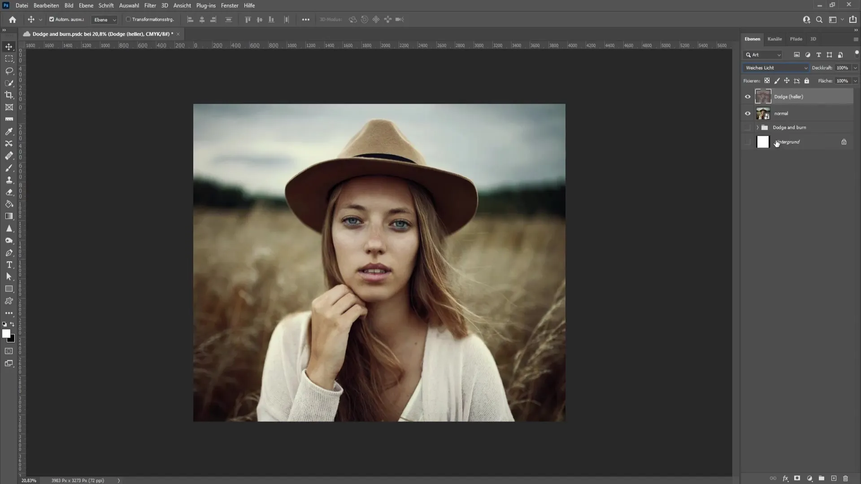Image resolution: width=861 pixels, height=484 pixels.
Task: Expand the Dodge and burn group
Action: click(757, 127)
